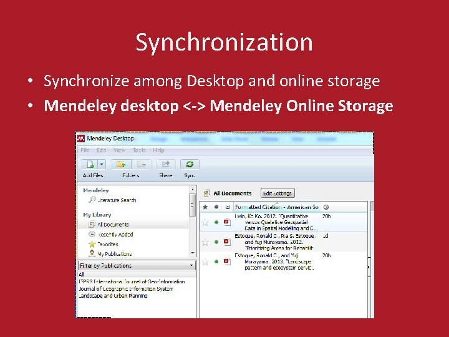The image size is (449, 337).
Task: Select My Publications in My Library
Action: point(114,254)
